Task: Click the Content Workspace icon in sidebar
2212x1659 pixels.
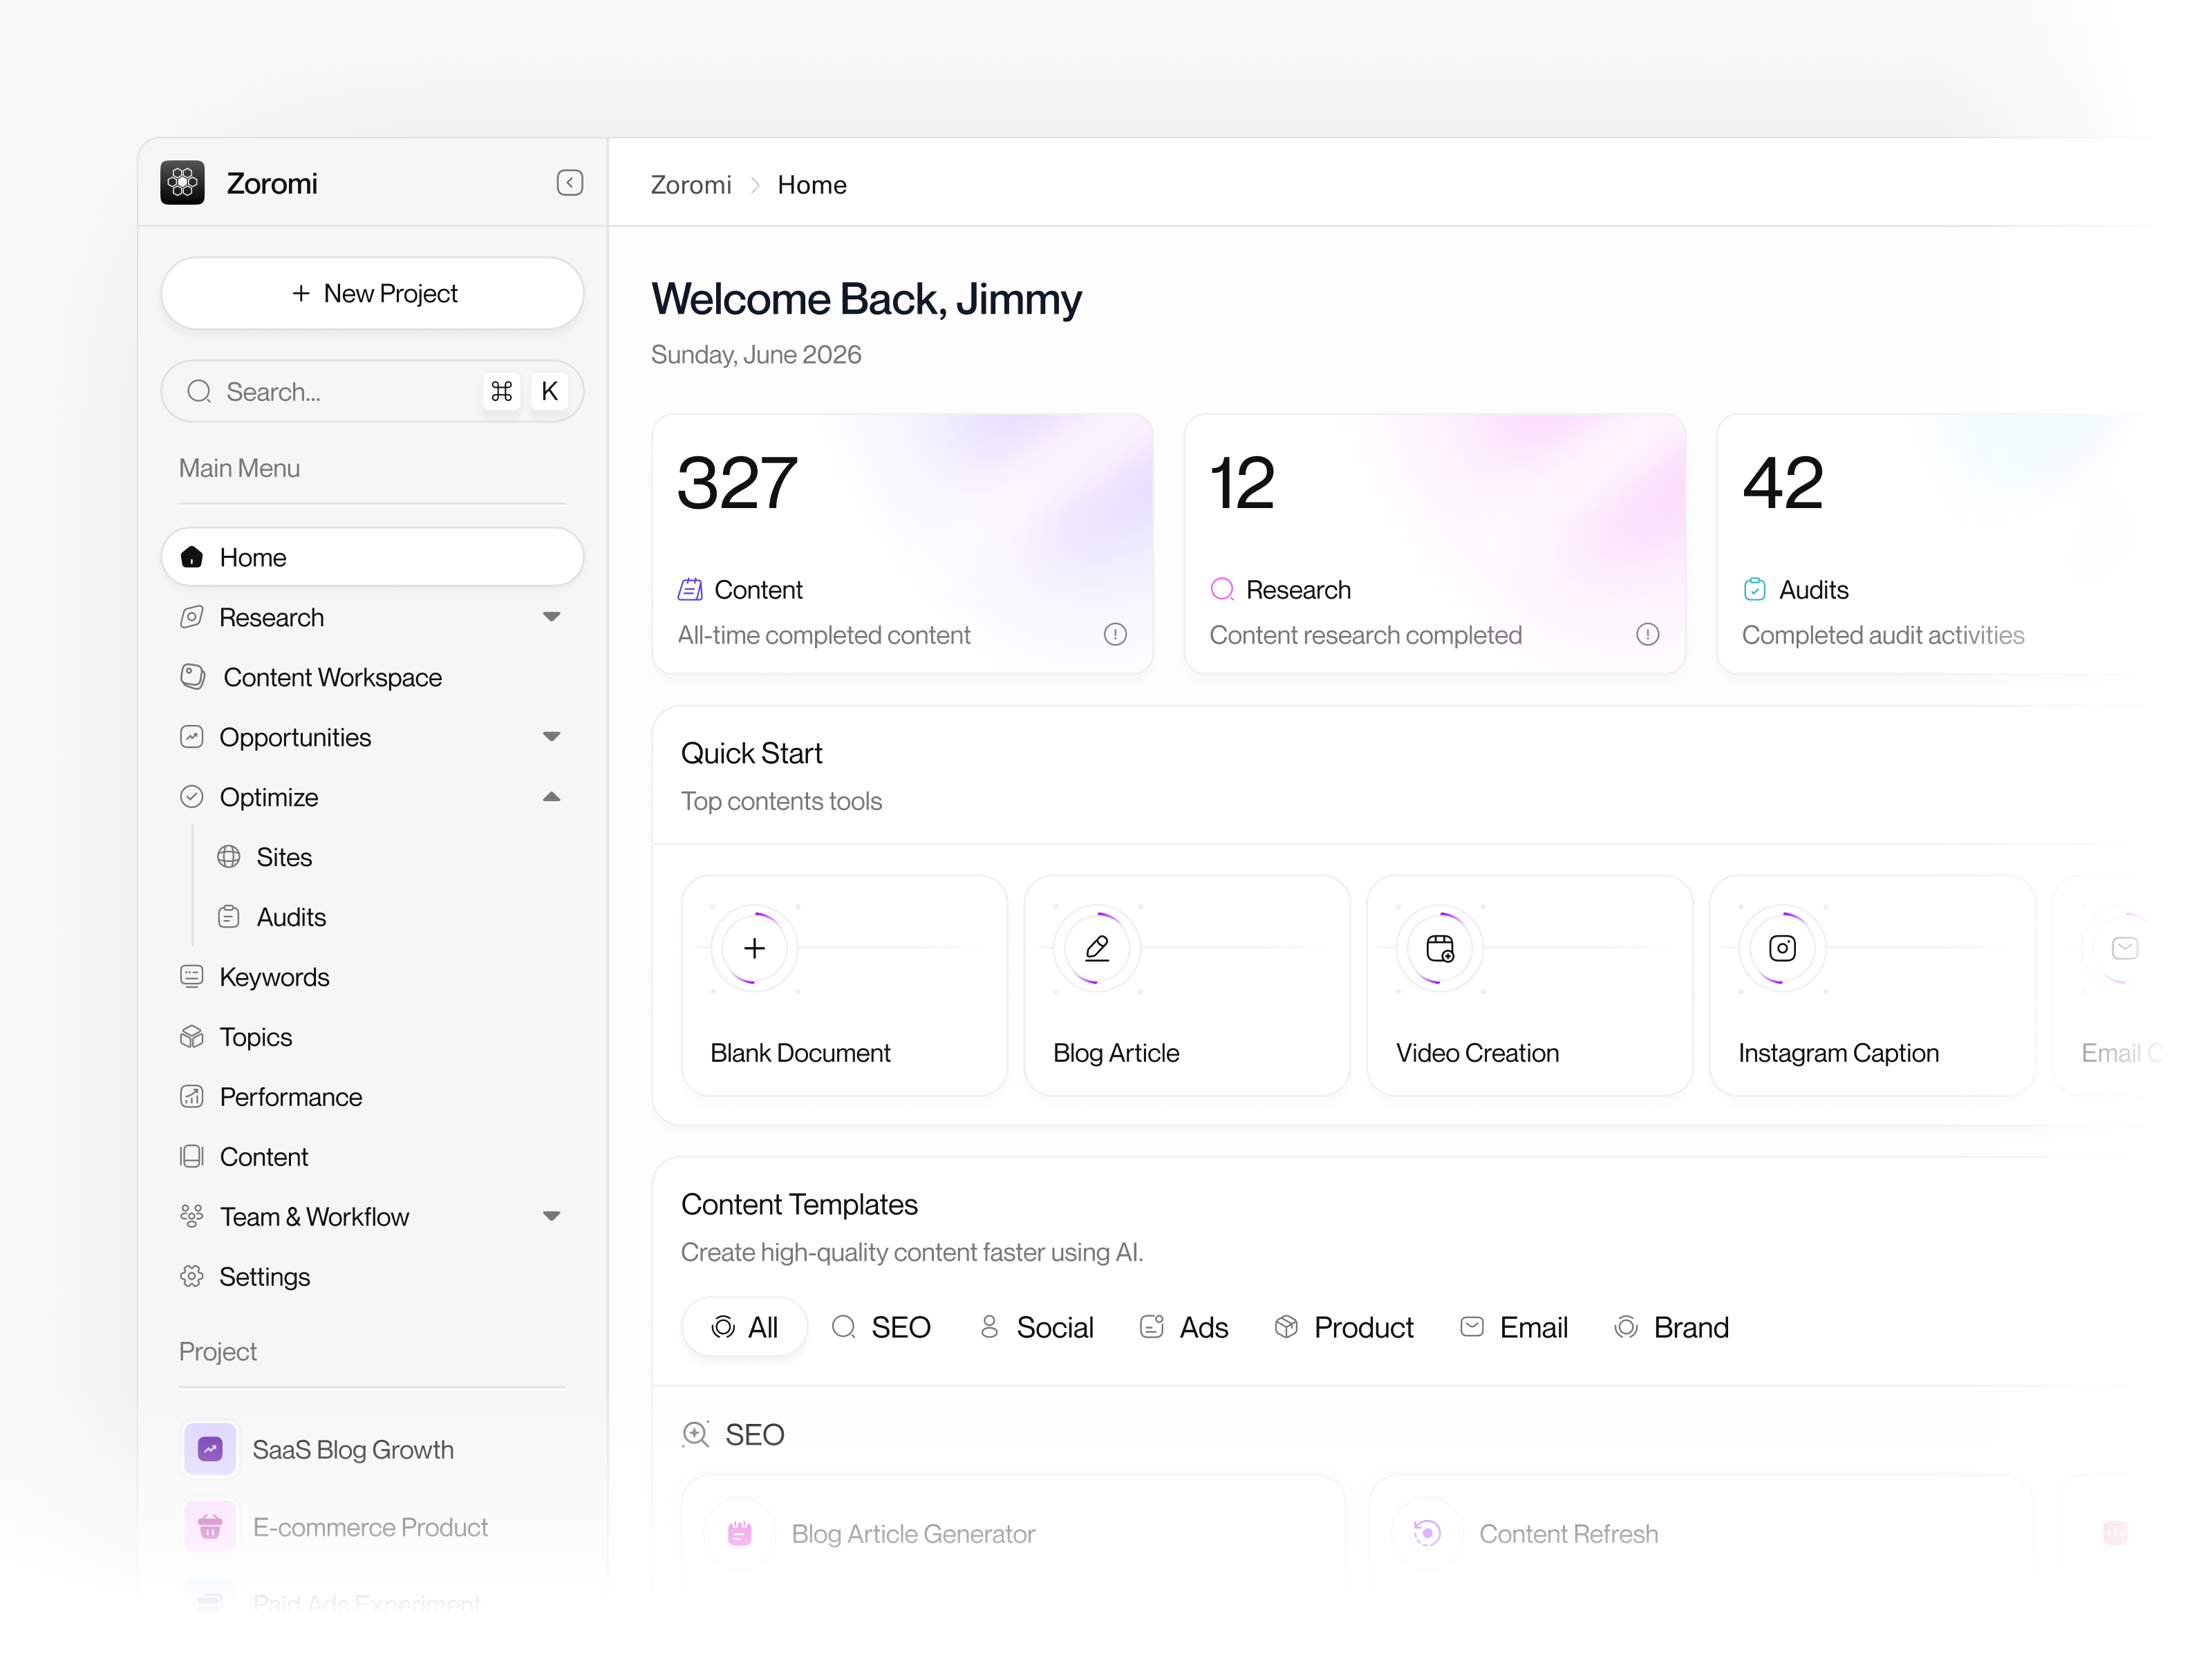Action: point(192,676)
